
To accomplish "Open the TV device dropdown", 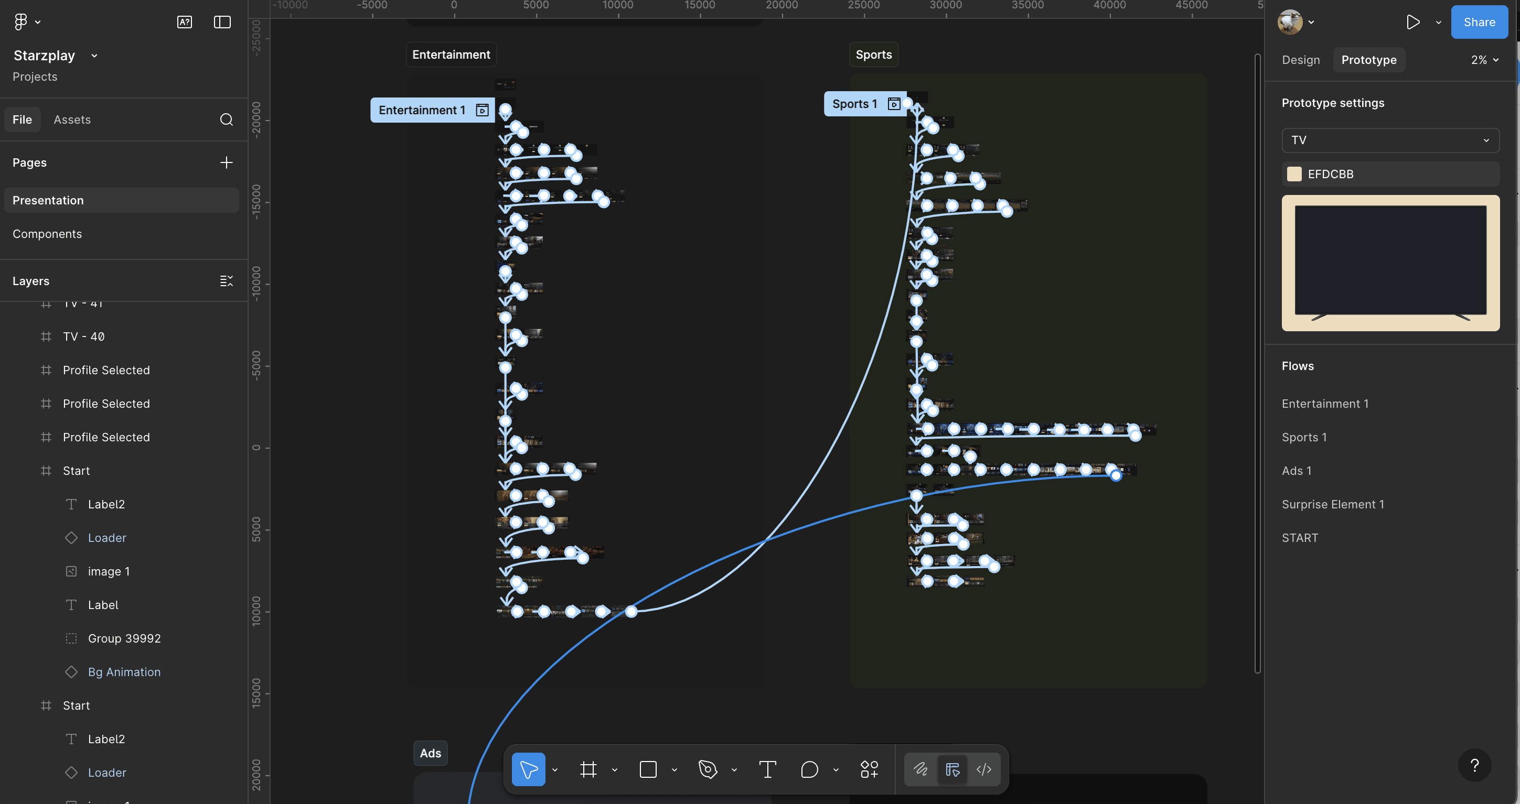I will tap(1390, 140).
